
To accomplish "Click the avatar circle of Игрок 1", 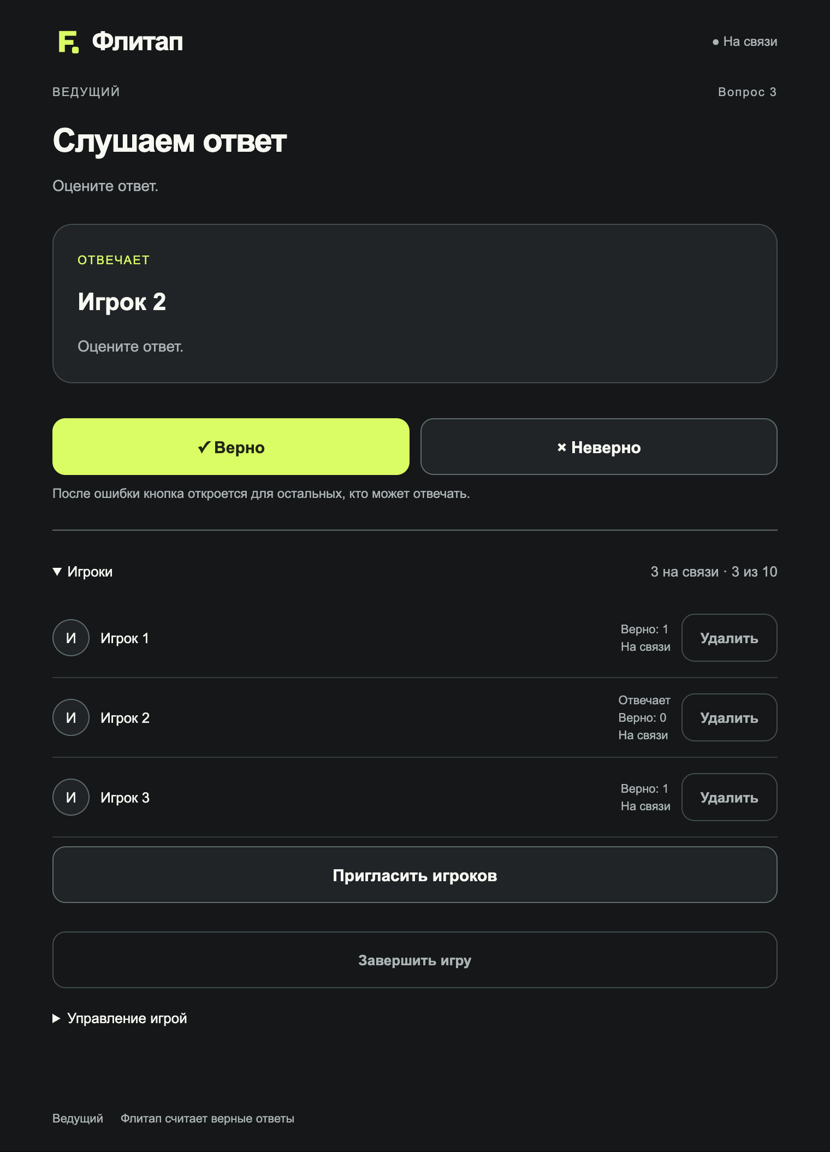I will 71,638.
